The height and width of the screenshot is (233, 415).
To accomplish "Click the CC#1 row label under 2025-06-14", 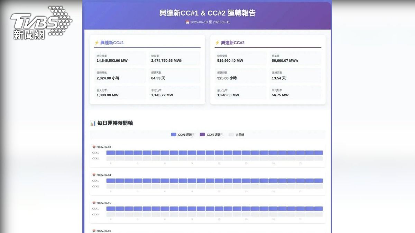I will pos(95,181).
